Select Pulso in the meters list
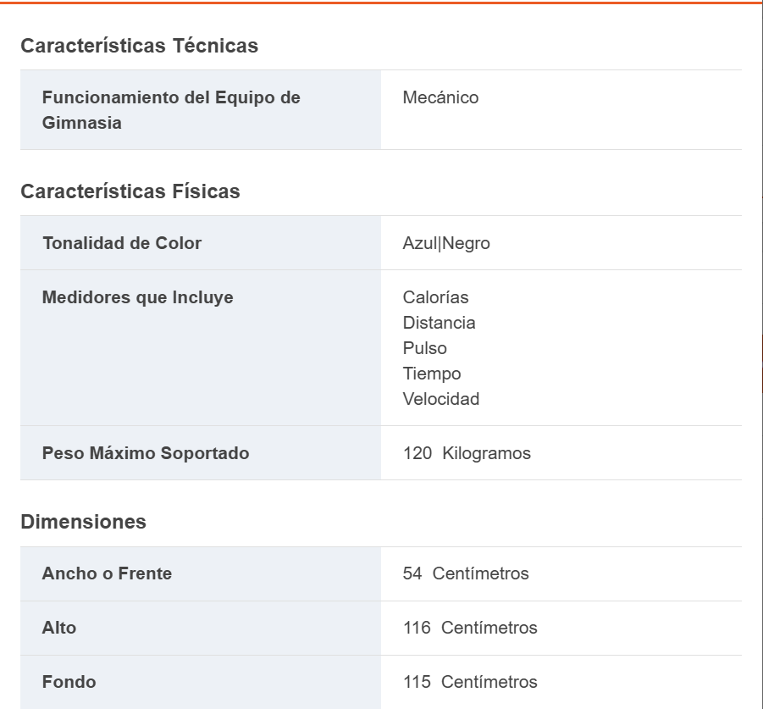The width and height of the screenshot is (763, 709). [x=424, y=348]
